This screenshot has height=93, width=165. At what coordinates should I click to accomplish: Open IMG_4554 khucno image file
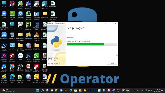[45, 68]
